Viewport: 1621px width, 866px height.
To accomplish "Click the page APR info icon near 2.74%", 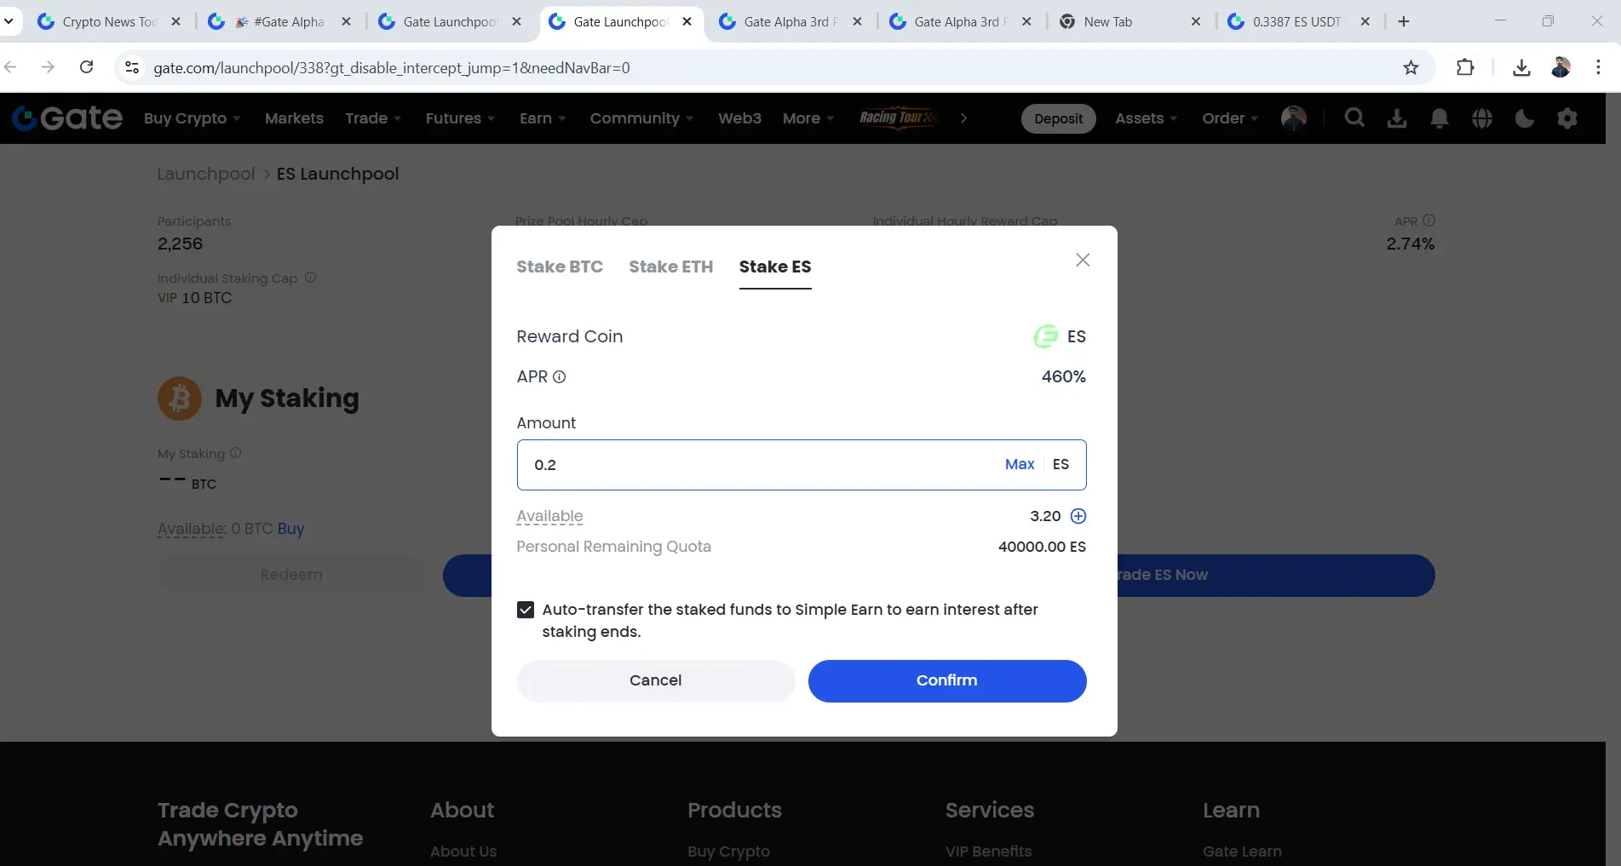I will click(1429, 221).
